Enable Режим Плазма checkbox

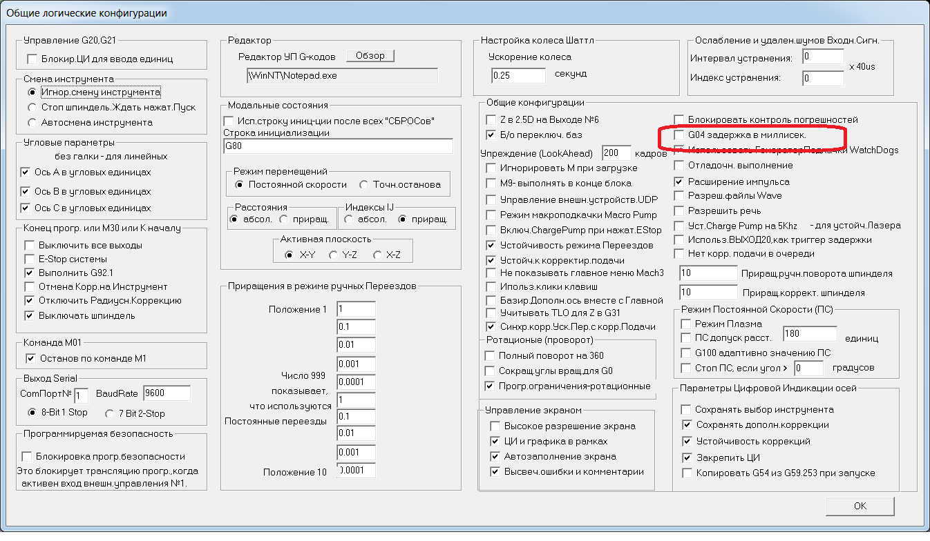(686, 324)
